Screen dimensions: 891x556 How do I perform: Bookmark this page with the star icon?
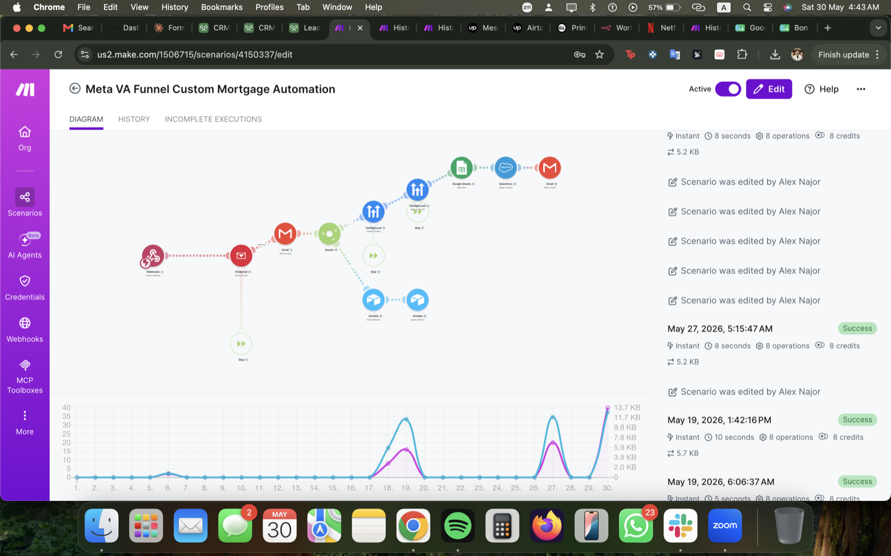tap(599, 55)
